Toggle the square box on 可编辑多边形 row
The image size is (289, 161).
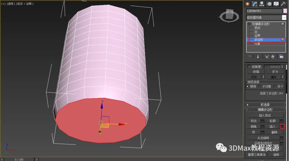point(283,24)
